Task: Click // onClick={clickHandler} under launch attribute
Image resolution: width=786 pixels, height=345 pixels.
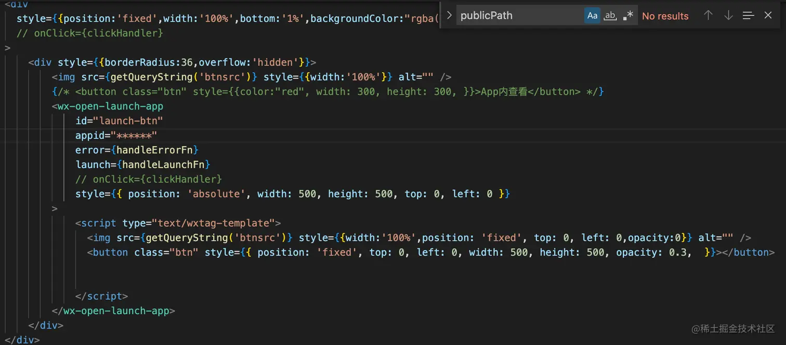Action: tap(149, 179)
